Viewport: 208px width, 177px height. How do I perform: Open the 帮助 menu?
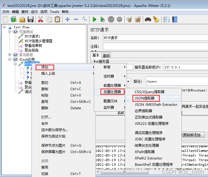(65, 12)
